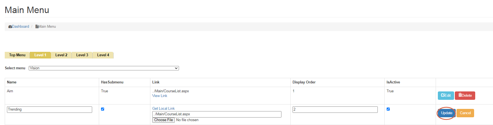Click the Get Local Link hyperlink
493x125 pixels.
pyautogui.click(x=163, y=109)
